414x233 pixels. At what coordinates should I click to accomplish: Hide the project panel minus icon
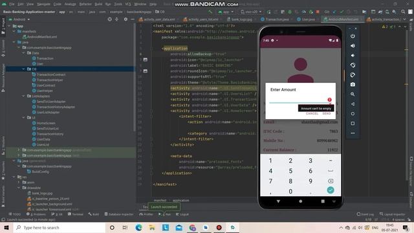coord(133,19)
